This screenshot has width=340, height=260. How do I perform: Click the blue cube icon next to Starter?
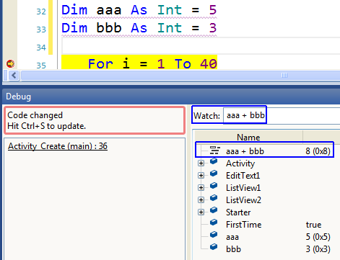[214, 210]
